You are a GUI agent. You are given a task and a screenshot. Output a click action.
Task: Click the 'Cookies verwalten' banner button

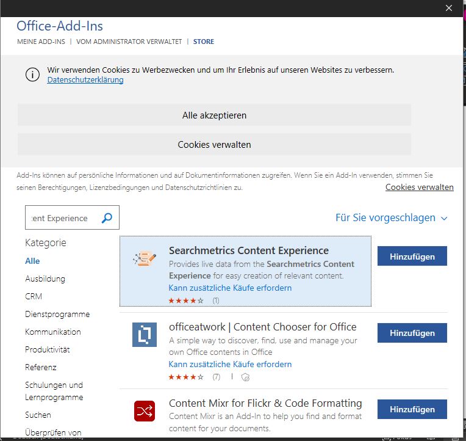[x=214, y=145]
